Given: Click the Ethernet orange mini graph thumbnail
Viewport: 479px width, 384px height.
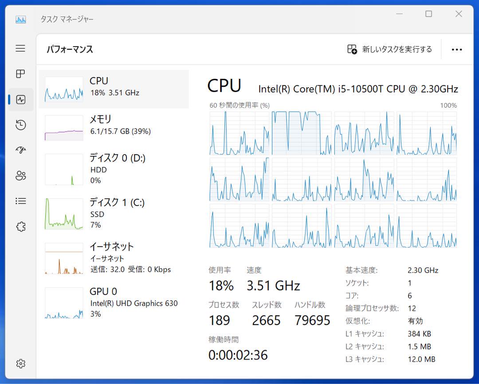Looking at the screenshot, I should point(64,258).
